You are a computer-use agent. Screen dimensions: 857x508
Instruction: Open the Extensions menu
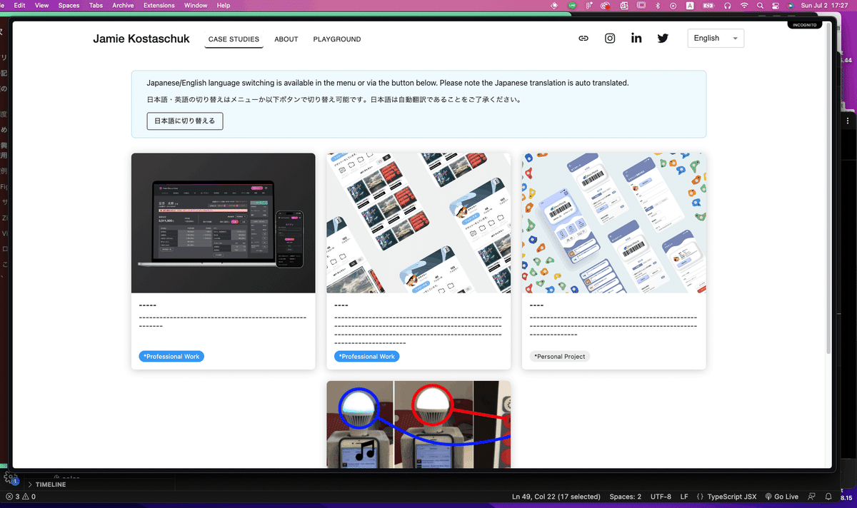[159, 5]
